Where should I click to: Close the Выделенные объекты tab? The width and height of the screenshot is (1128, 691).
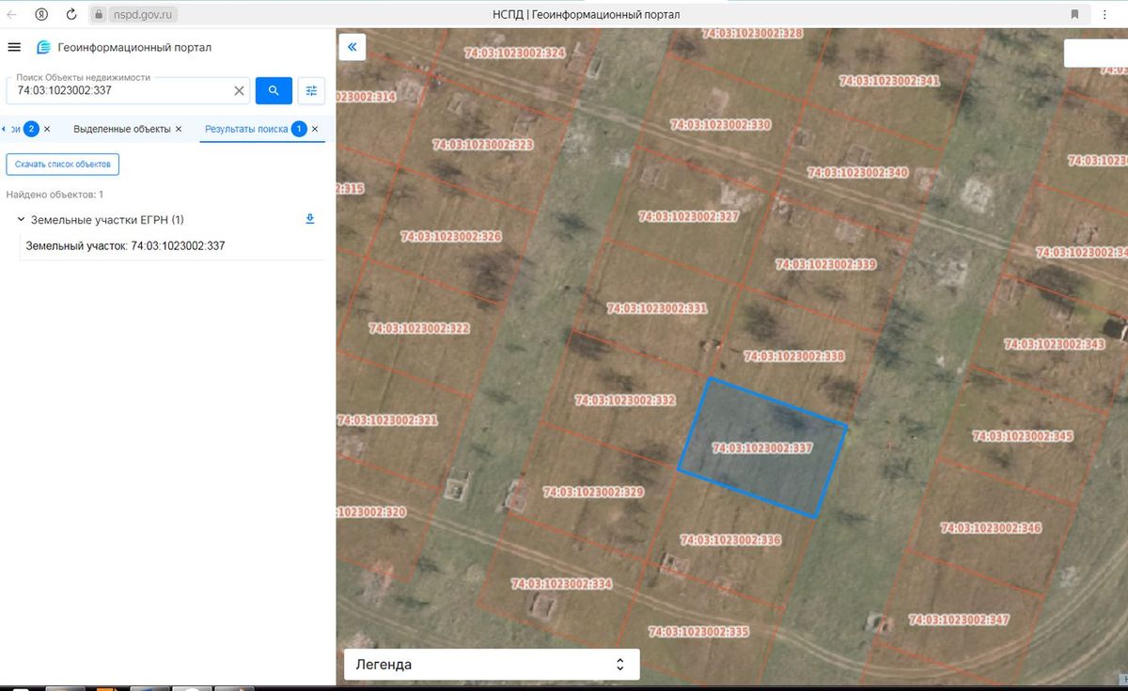pyautogui.click(x=179, y=129)
